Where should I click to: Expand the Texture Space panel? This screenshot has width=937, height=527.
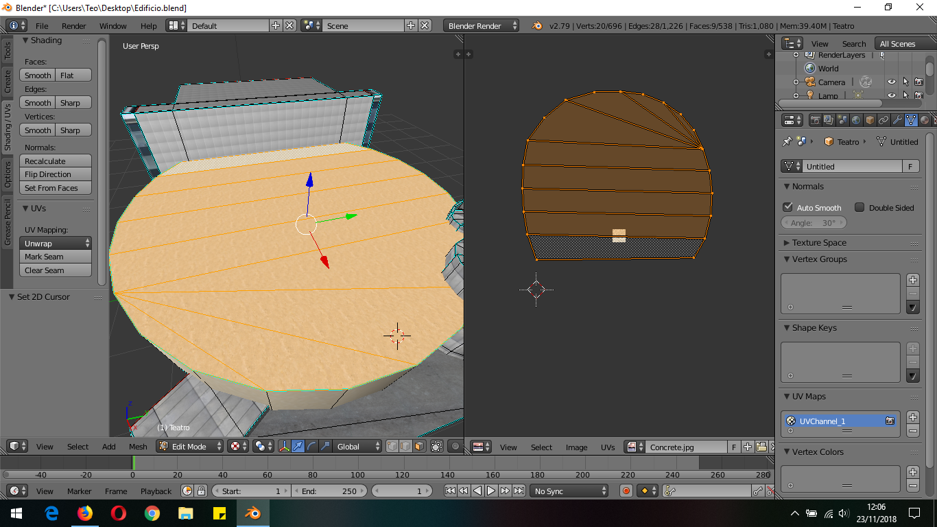[819, 242]
